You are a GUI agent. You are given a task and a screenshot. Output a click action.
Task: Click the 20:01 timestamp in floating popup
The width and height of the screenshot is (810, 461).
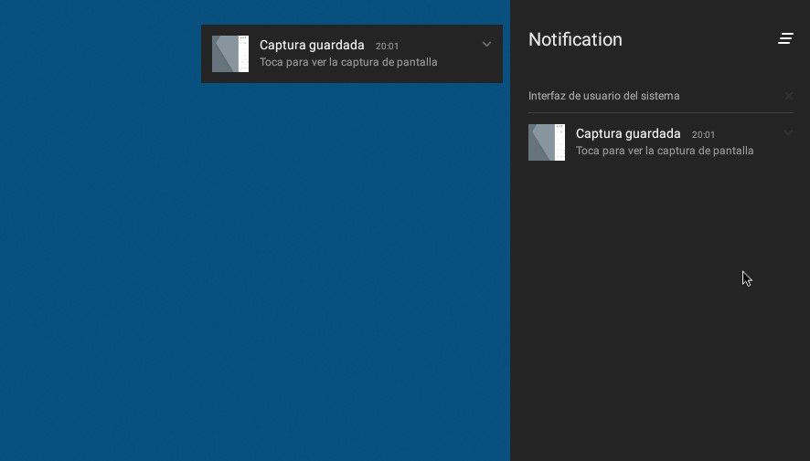(x=387, y=46)
